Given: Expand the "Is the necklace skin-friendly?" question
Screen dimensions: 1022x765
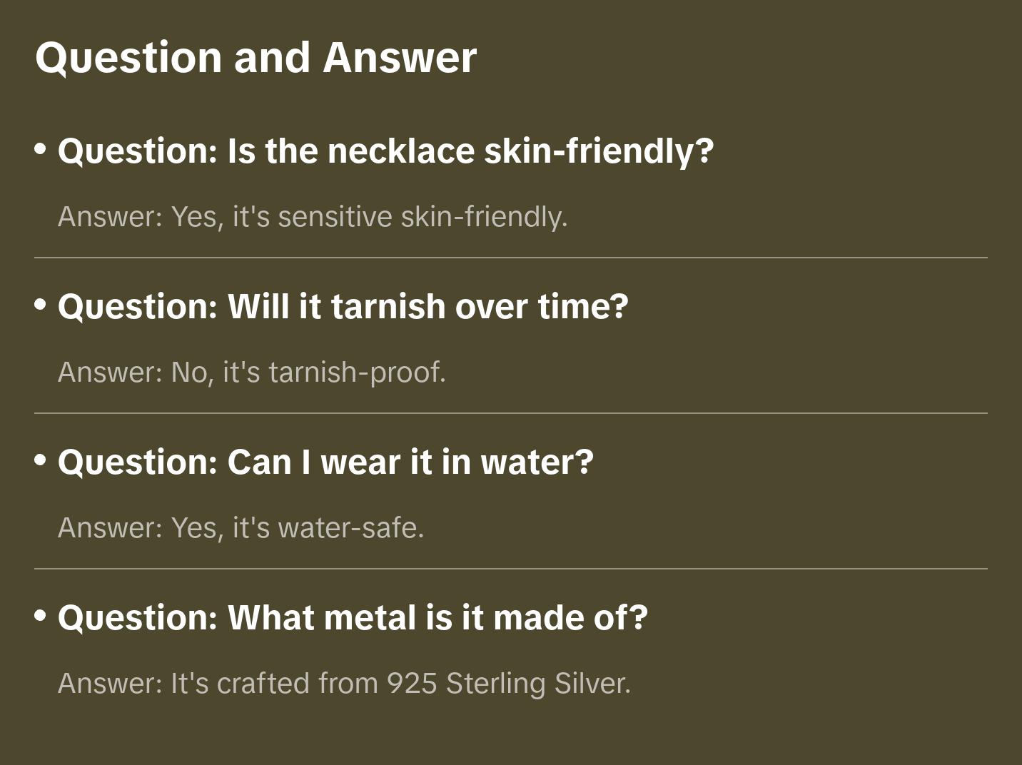Looking at the screenshot, I should tap(385, 151).
